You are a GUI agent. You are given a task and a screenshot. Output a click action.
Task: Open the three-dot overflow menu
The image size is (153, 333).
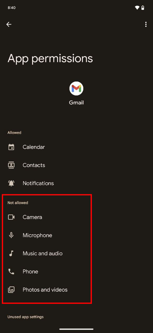coord(146,24)
